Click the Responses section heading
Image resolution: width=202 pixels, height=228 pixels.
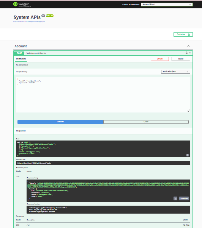pos(21,131)
